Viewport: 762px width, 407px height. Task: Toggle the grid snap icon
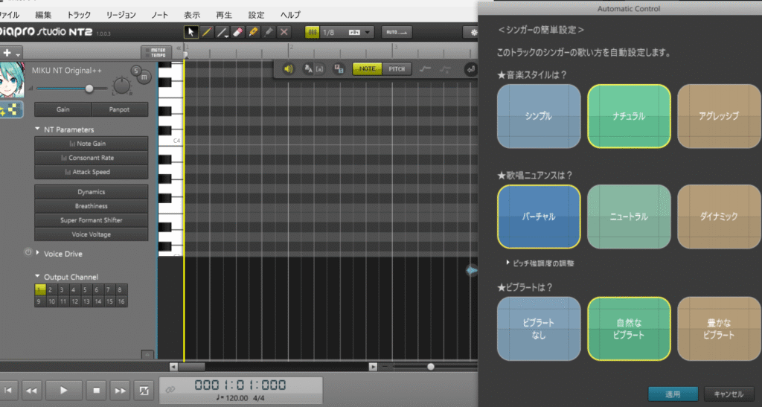pos(312,32)
